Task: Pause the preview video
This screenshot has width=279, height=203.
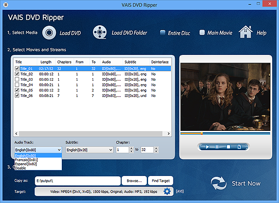Action: [217, 147]
